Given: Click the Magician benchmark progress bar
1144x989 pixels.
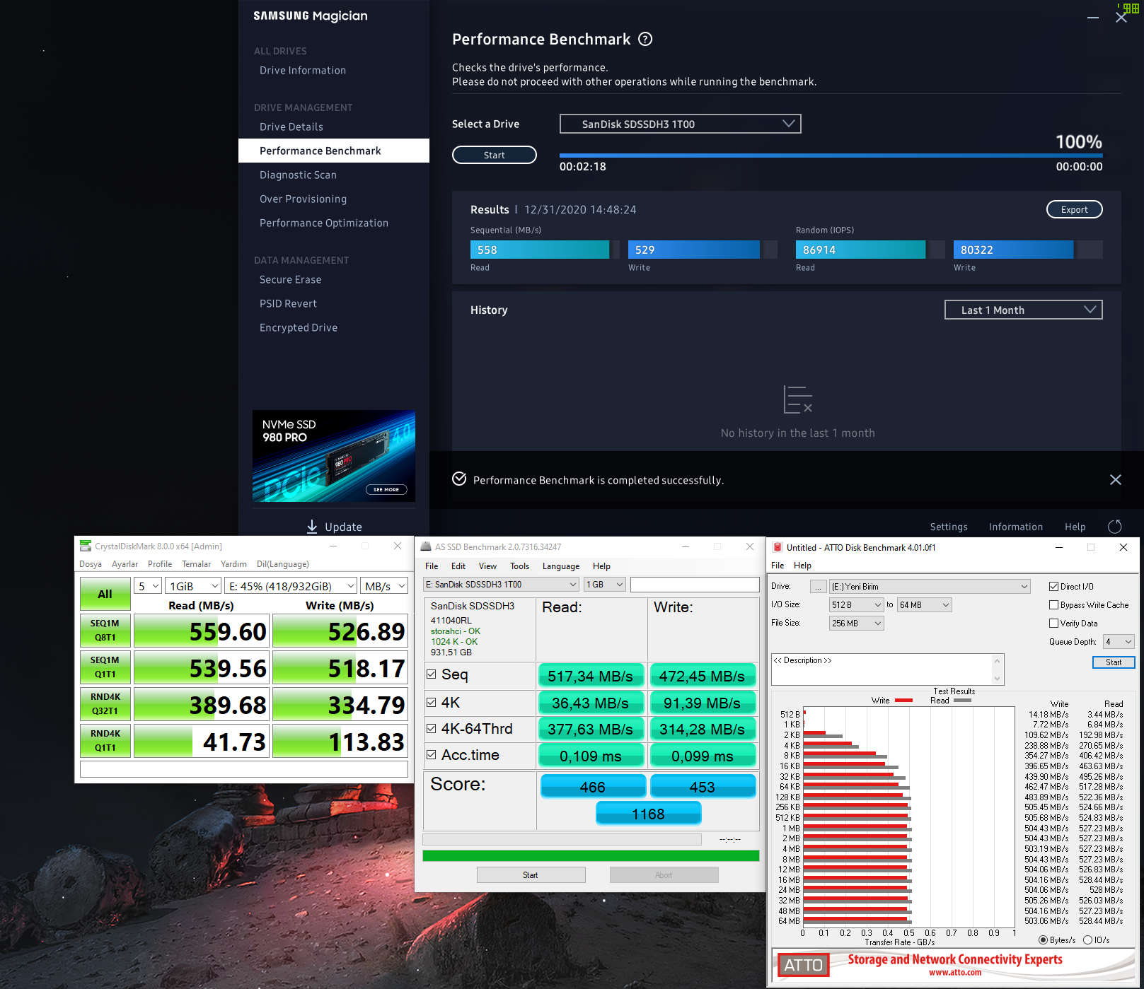Looking at the screenshot, I should (x=831, y=155).
